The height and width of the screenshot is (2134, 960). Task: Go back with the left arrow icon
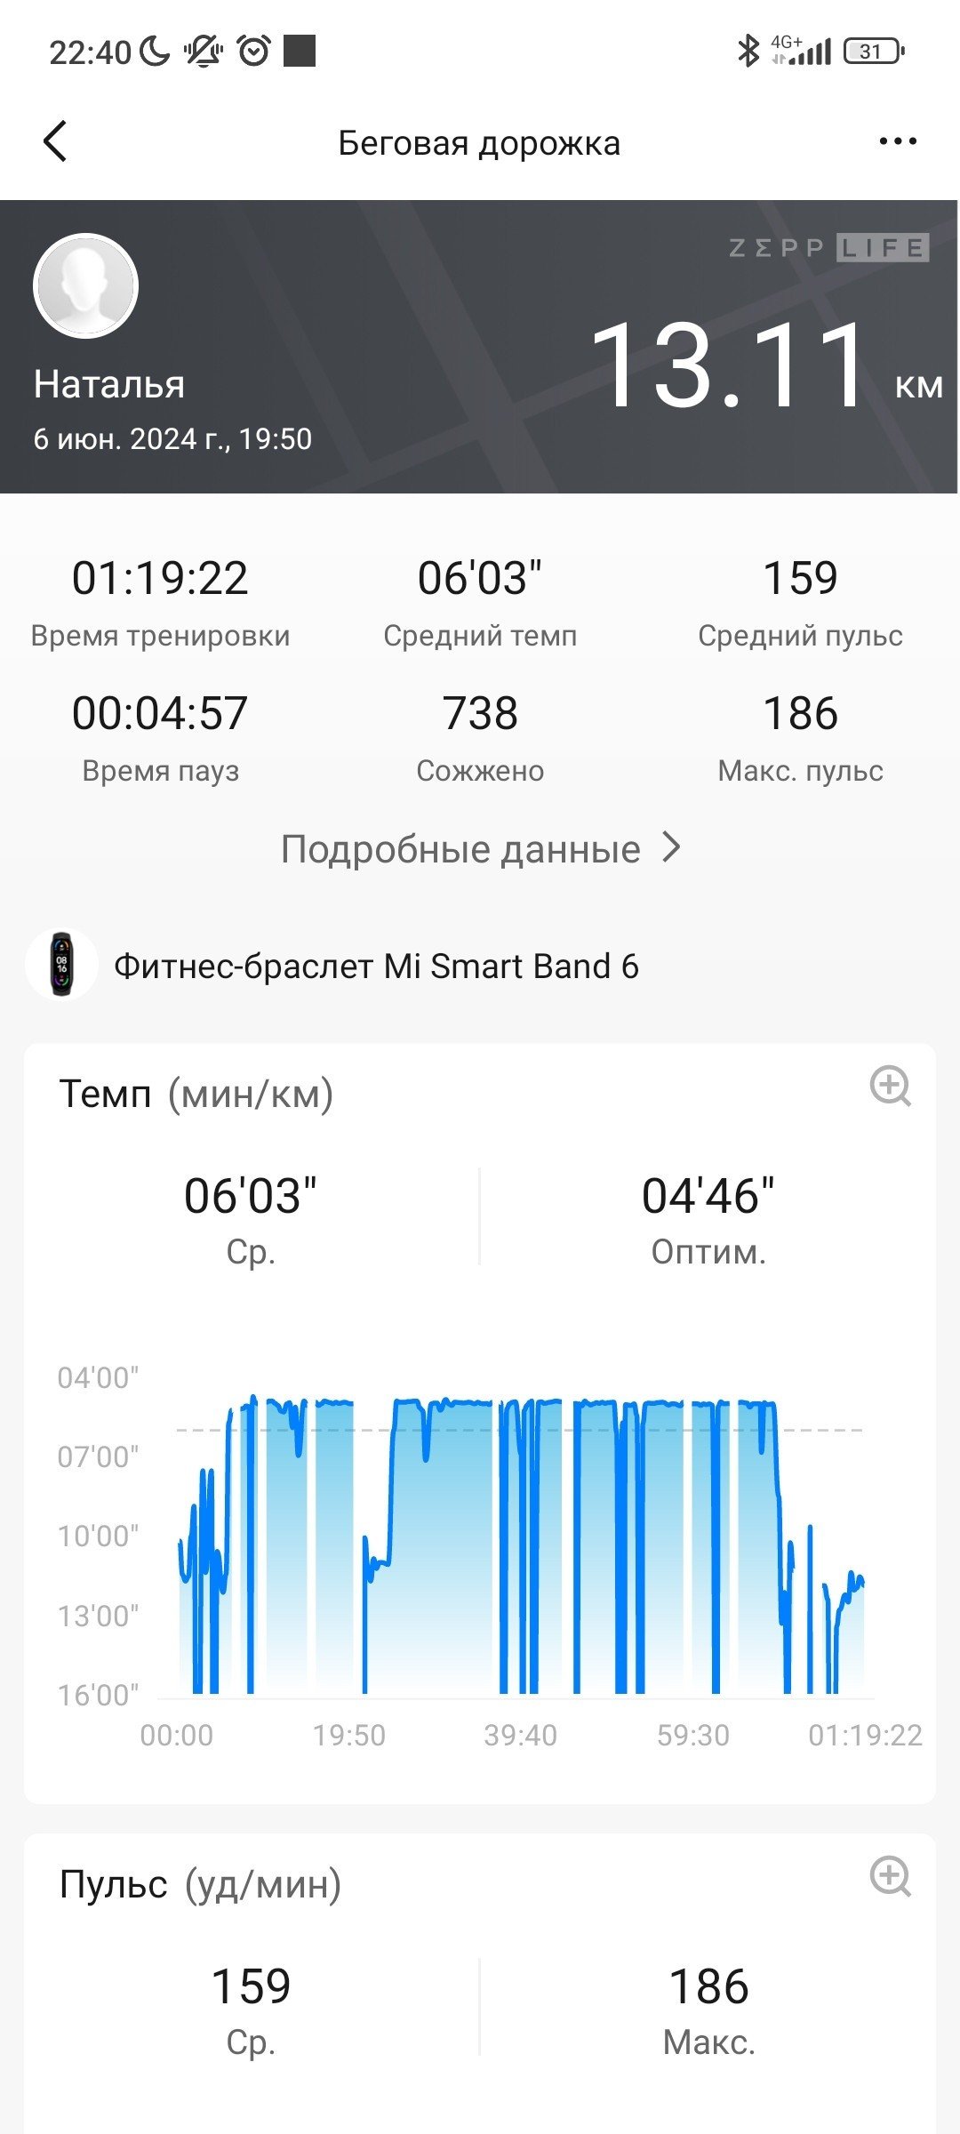click(55, 141)
